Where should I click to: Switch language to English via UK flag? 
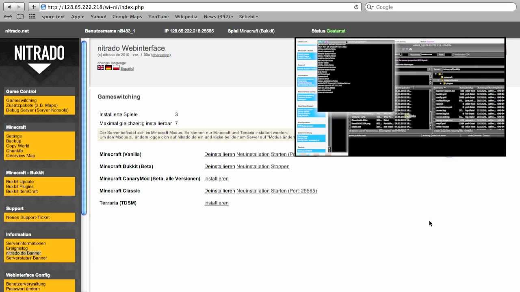point(101,67)
